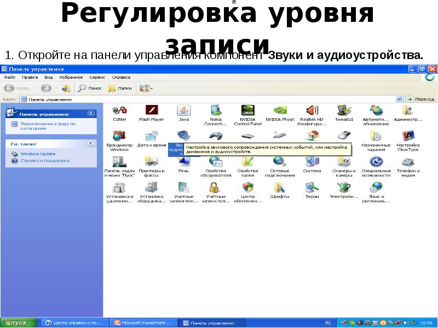Open the Система icon
This screenshot has height=328, width=438.
click(x=312, y=165)
